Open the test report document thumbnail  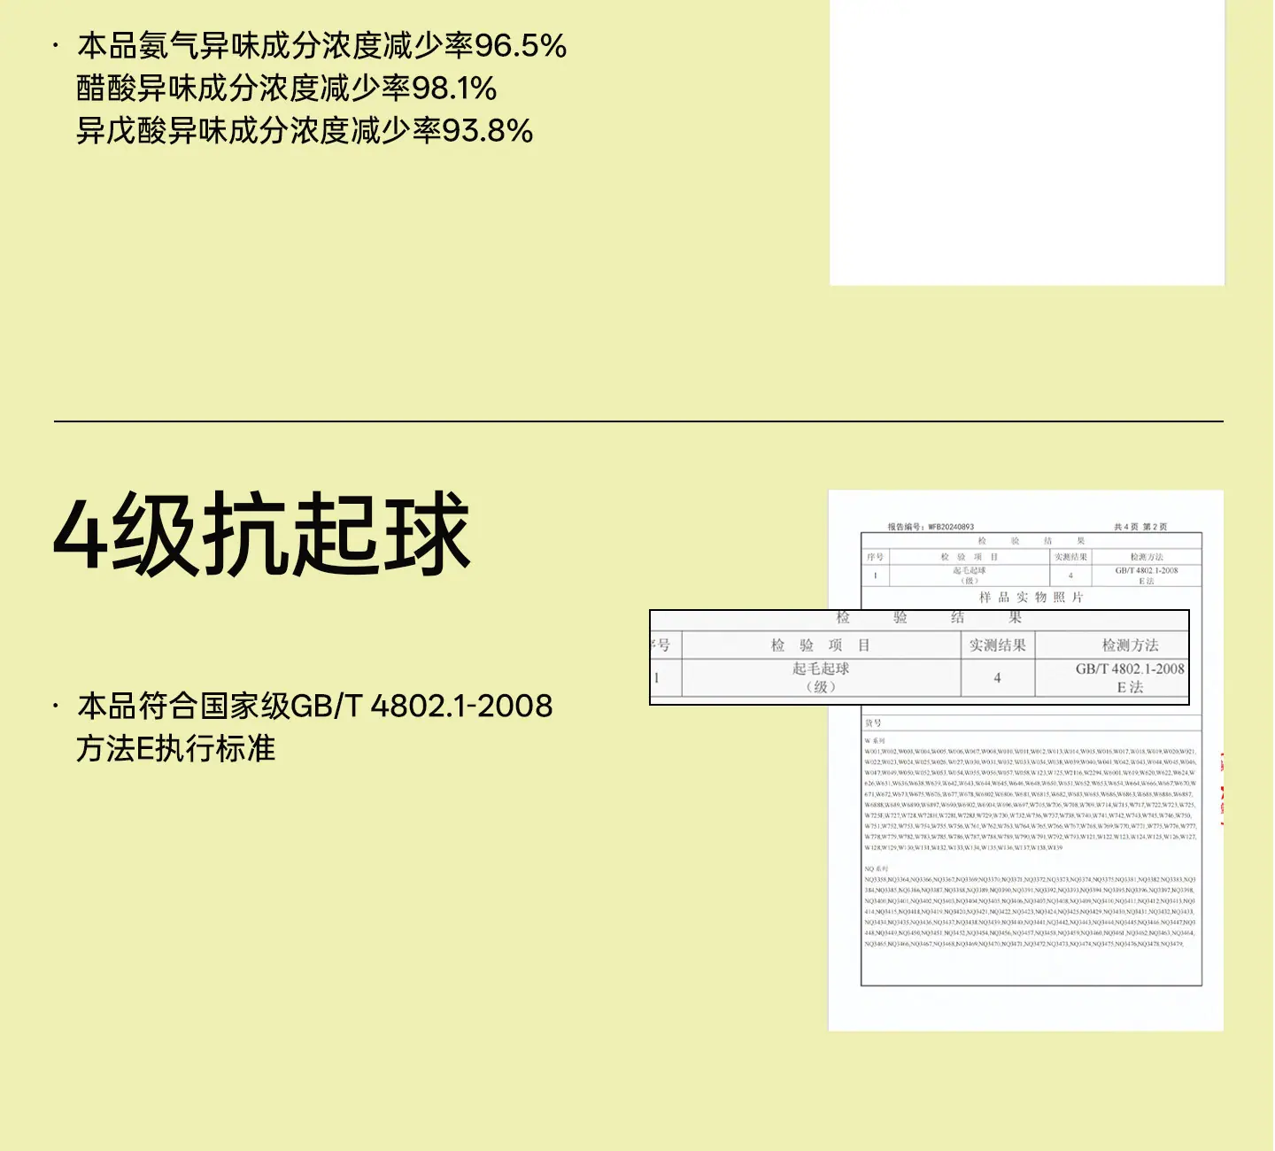click(1025, 760)
